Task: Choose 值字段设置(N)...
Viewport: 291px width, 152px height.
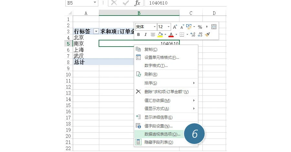Action: [166, 126]
